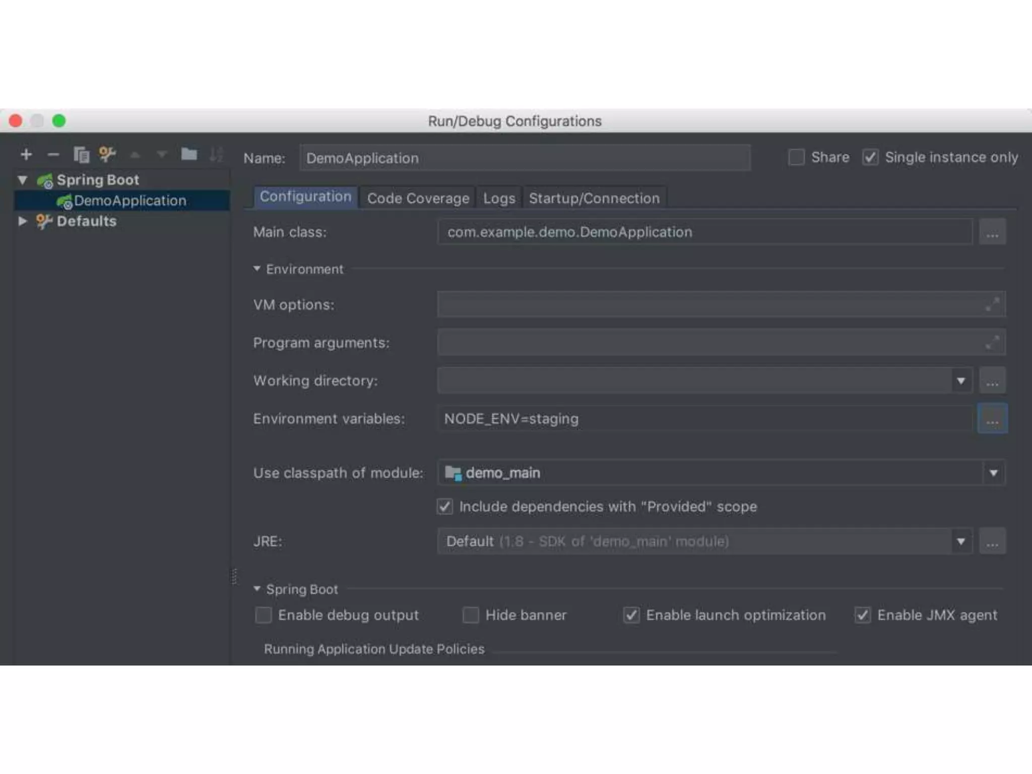Expand the Program arguments field editor icon
1032x774 pixels.
point(992,343)
